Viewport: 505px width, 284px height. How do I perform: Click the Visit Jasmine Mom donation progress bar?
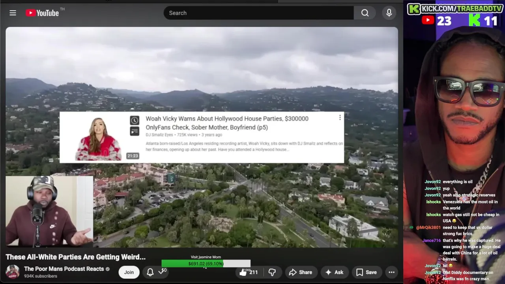206,263
